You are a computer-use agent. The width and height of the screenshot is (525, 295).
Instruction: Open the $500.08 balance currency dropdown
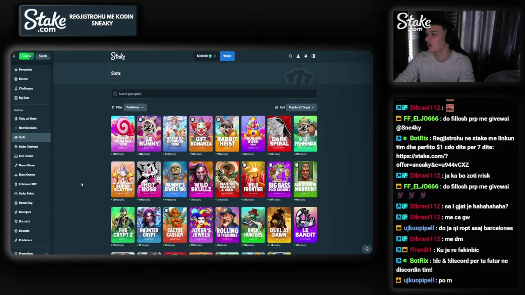tap(206, 56)
